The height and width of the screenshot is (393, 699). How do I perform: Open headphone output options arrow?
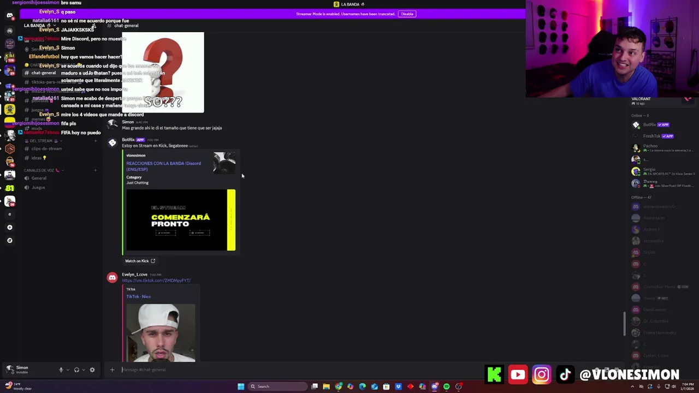pos(83,370)
